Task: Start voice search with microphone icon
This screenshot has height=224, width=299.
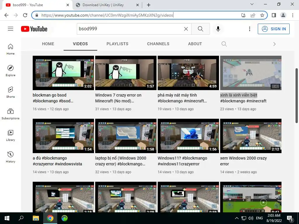Action: pos(218,29)
